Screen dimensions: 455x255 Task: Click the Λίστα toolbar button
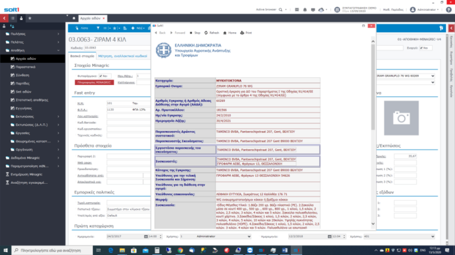point(82,28)
